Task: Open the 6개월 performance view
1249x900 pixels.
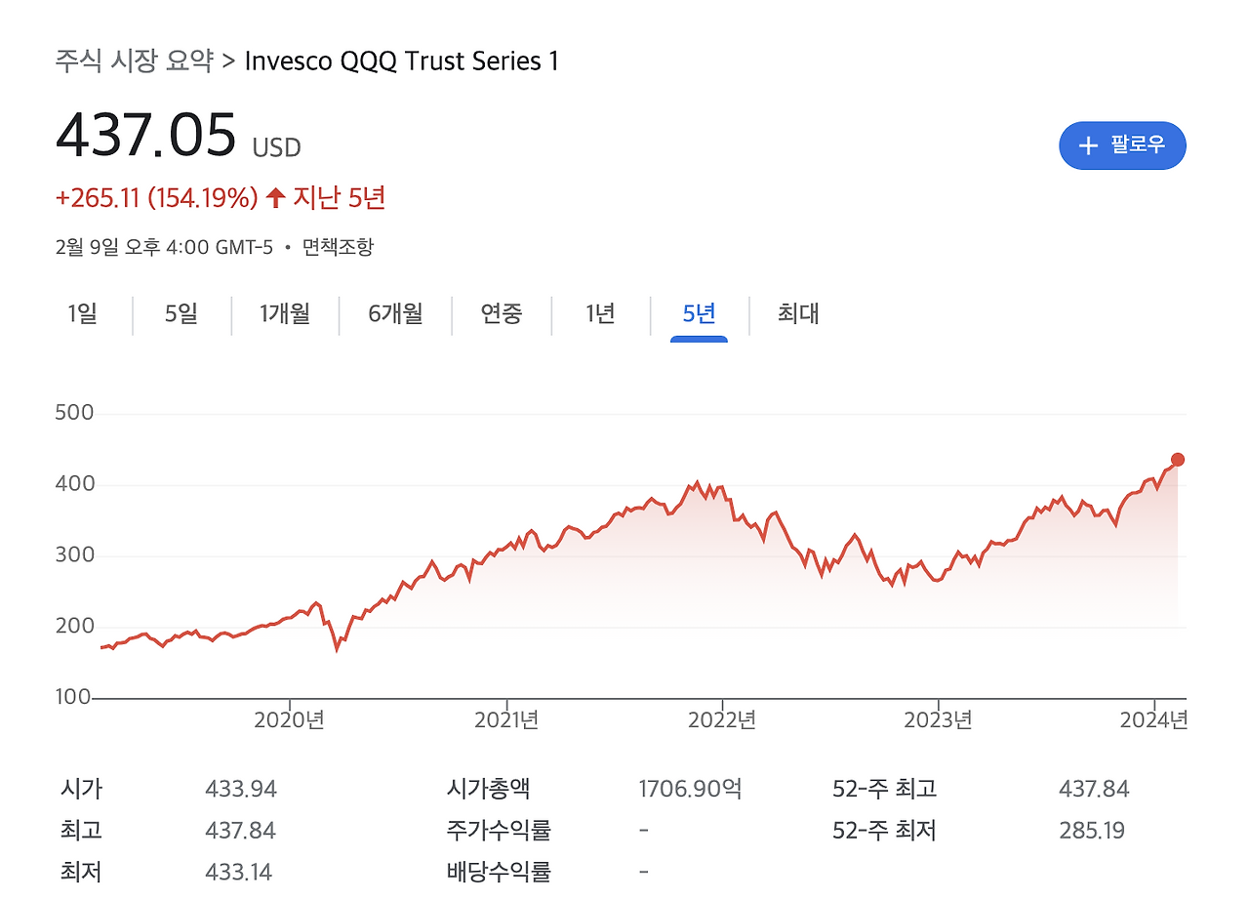Action: (x=394, y=314)
